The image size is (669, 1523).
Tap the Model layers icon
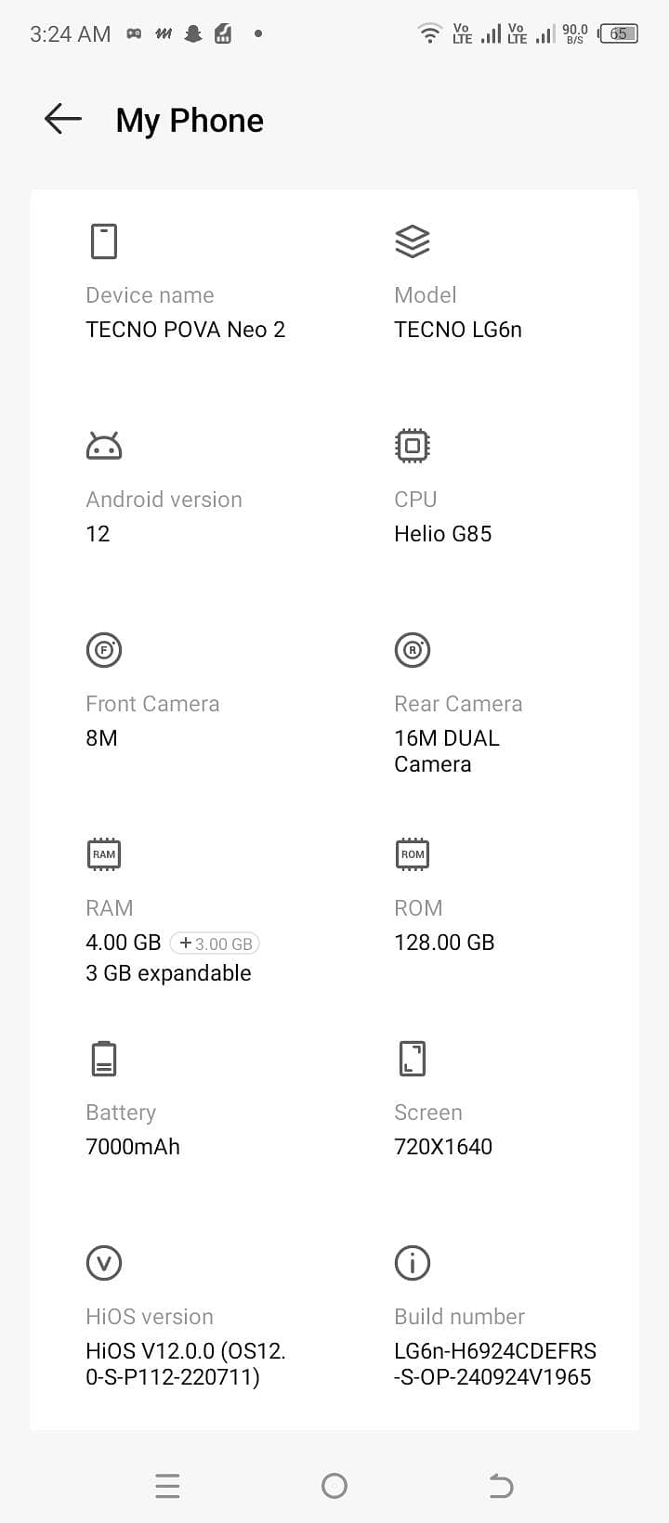click(x=413, y=241)
